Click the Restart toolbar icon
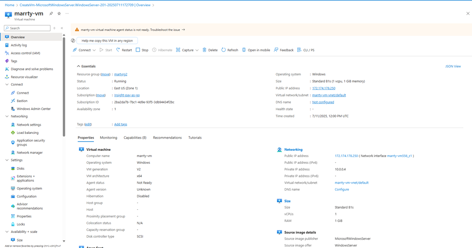 click(x=118, y=50)
